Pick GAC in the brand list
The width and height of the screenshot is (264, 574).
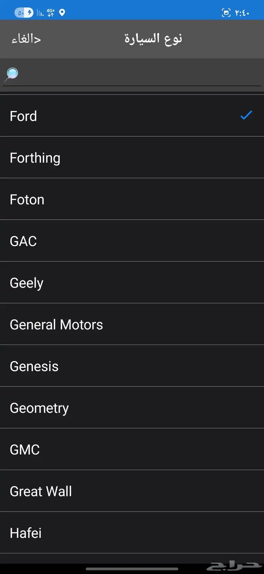[132, 241]
